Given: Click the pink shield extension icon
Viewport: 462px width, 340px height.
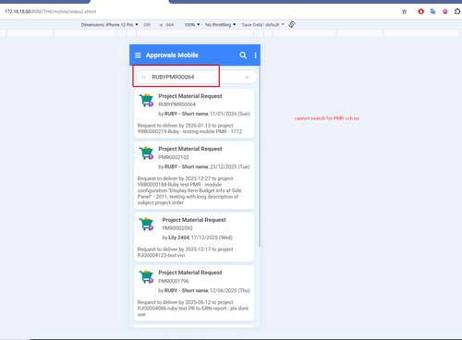Looking at the screenshot, I should 445,12.
